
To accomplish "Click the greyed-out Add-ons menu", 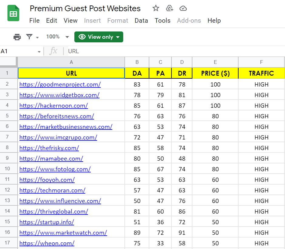I will coord(189,21).
